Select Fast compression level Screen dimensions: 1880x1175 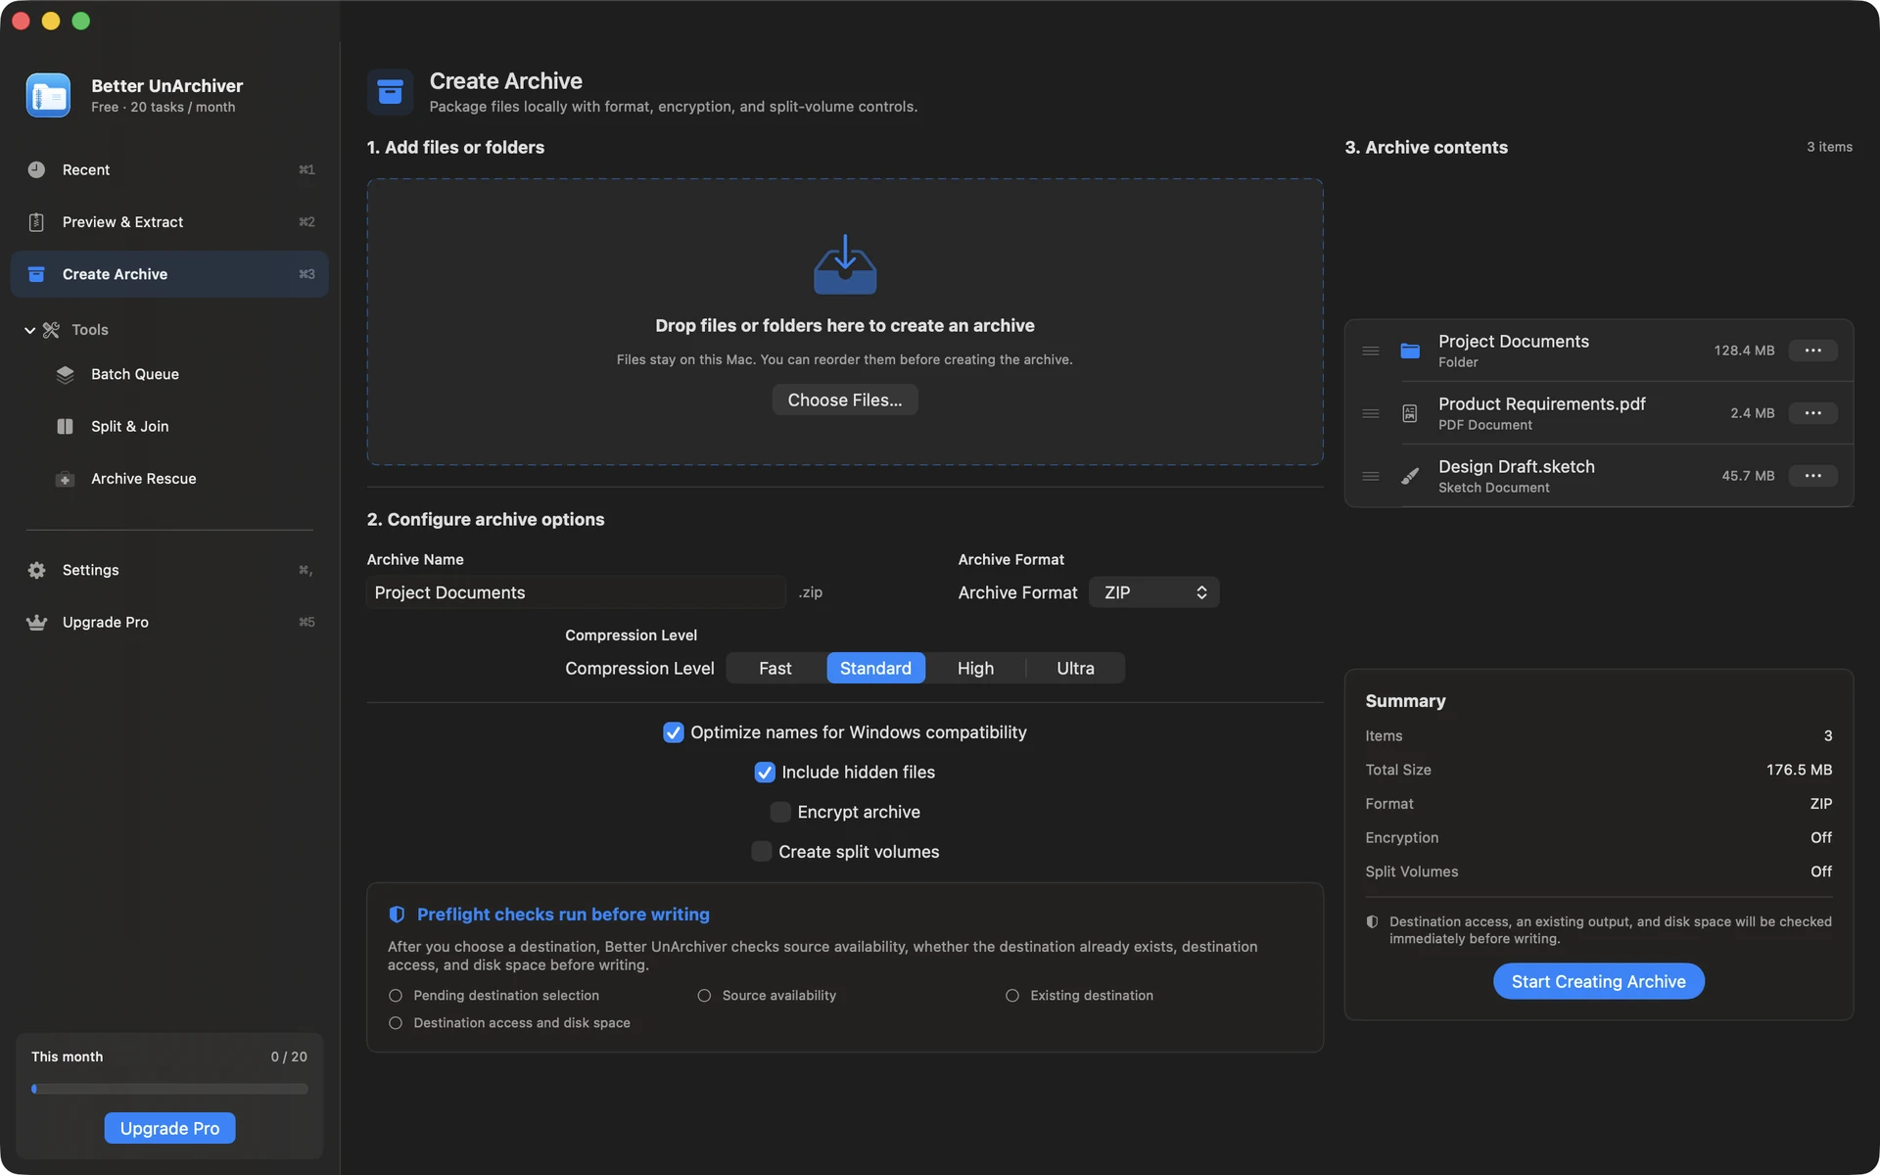(x=775, y=668)
